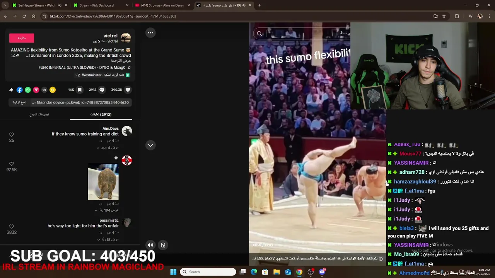Go to next video with down chevron
Screen dimensions: 495x278
point(150,145)
